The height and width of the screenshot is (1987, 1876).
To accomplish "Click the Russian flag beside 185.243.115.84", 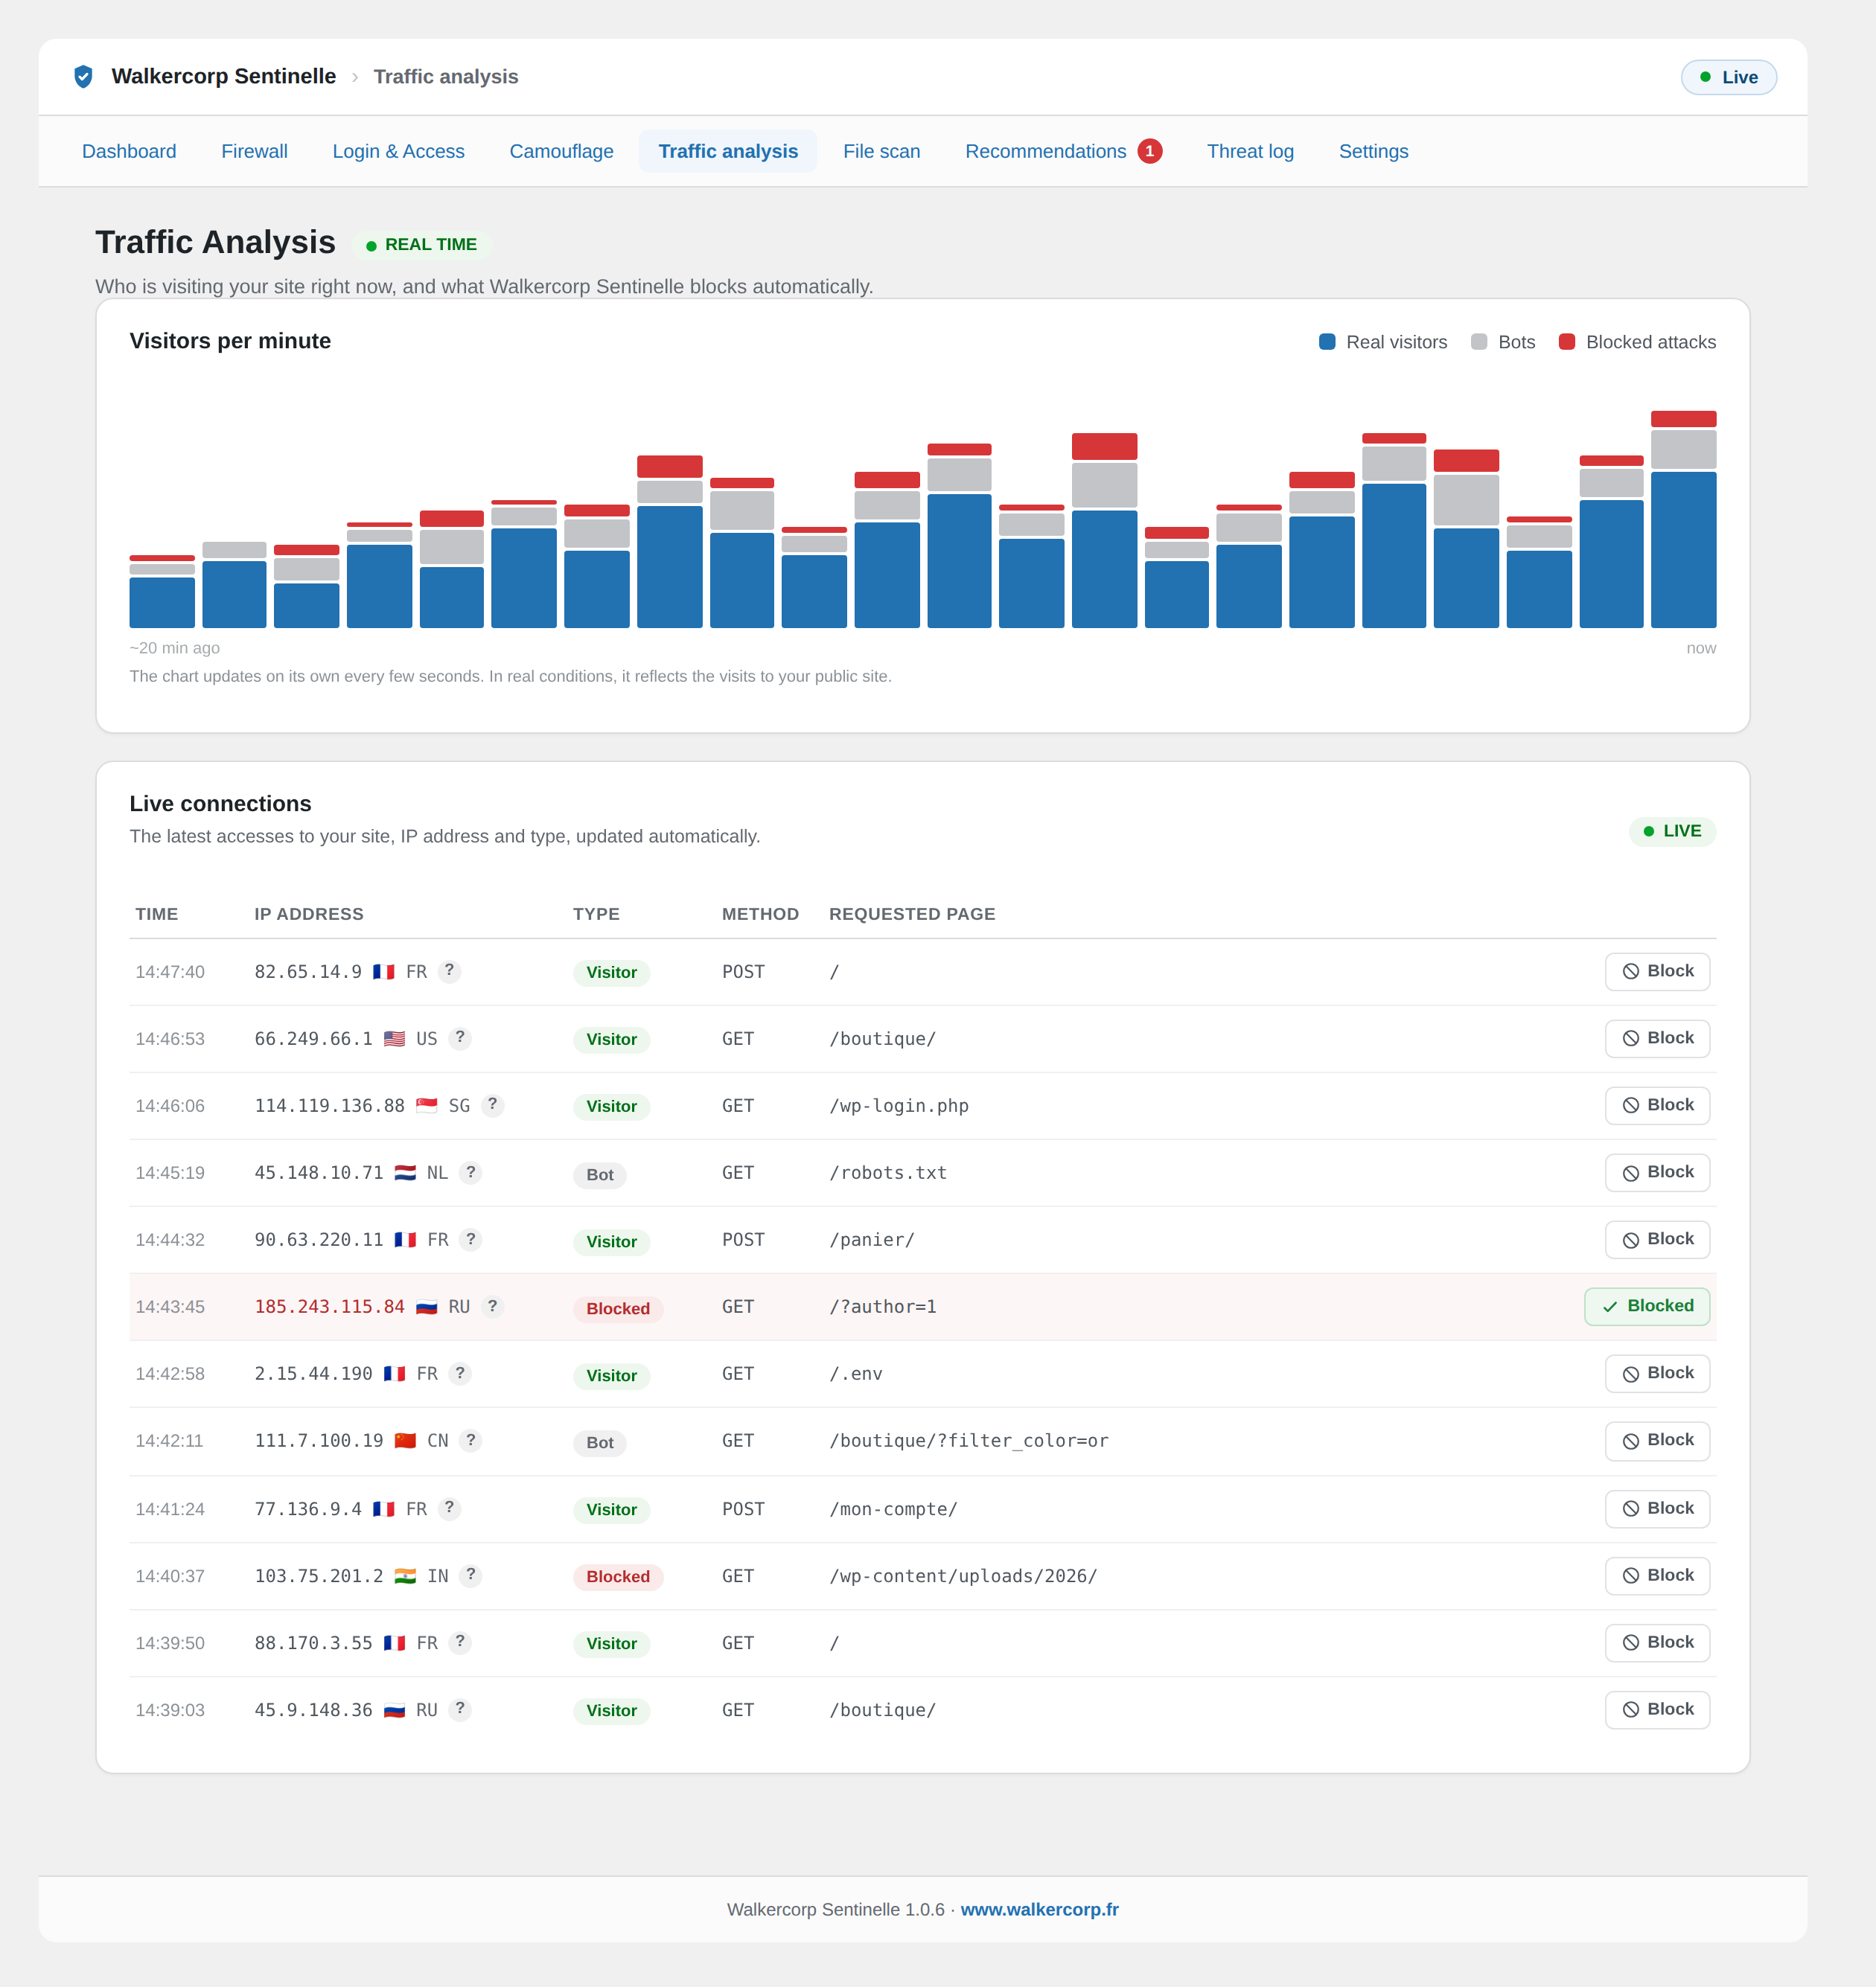I will click(427, 1308).
